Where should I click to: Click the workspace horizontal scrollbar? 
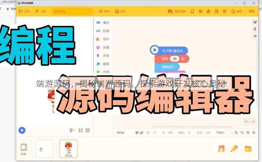191,127
